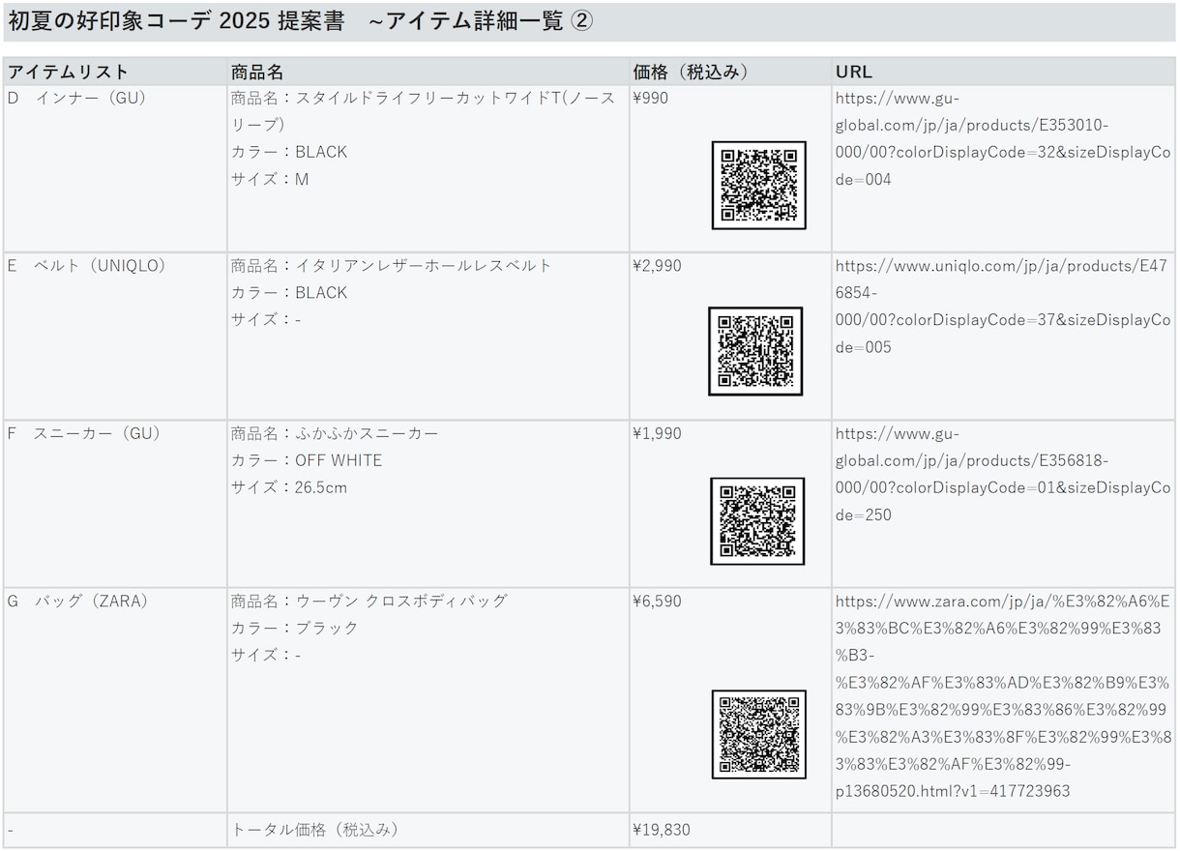The width and height of the screenshot is (1180, 851).
Task: Click the 'カラー：ブラック' line
Action: tap(295, 628)
